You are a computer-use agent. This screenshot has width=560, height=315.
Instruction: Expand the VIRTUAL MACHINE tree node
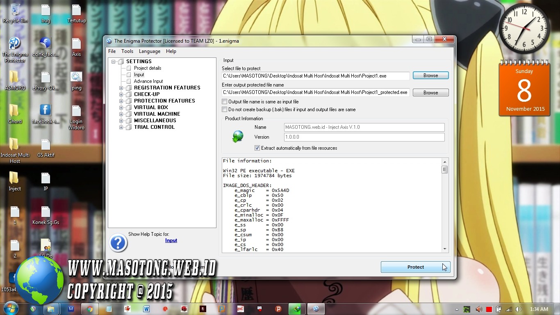[x=121, y=114]
